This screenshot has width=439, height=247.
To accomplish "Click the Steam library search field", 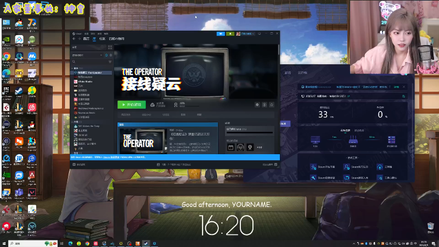I will 89,61.
